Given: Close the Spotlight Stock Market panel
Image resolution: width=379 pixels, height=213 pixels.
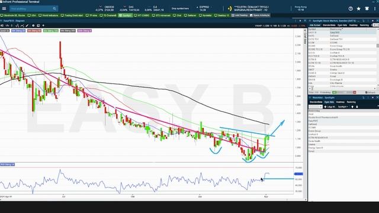Looking at the screenshot, I should point(377,21).
